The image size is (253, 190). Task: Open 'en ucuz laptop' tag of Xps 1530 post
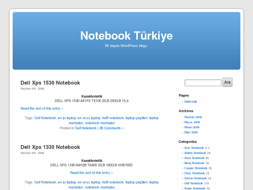pos(89,118)
